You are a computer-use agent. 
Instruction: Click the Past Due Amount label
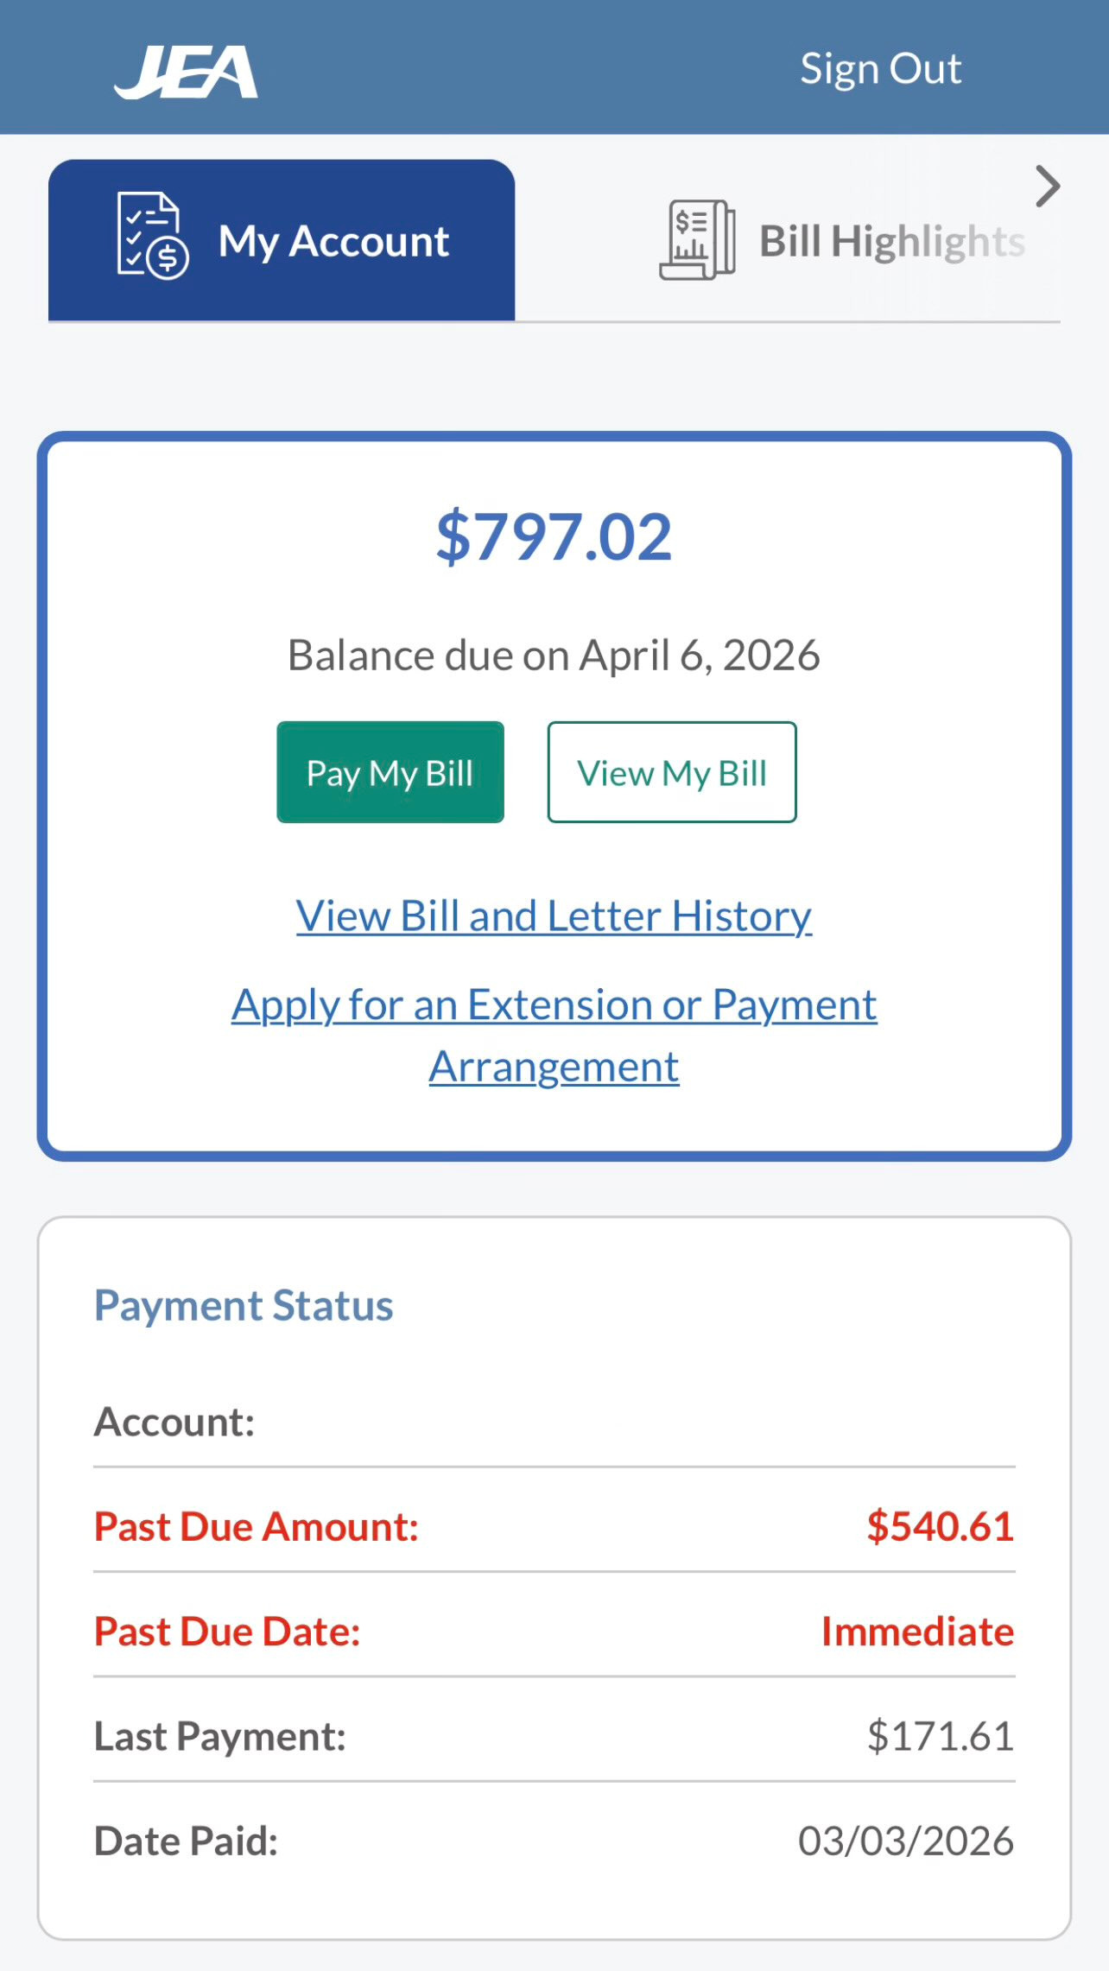coord(257,1526)
